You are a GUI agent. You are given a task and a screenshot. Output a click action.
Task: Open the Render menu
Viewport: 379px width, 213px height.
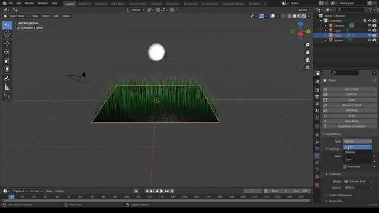(30, 4)
